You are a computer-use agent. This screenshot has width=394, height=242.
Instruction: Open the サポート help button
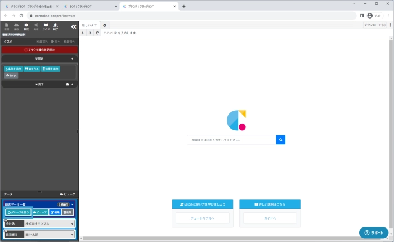coord(373,232)
